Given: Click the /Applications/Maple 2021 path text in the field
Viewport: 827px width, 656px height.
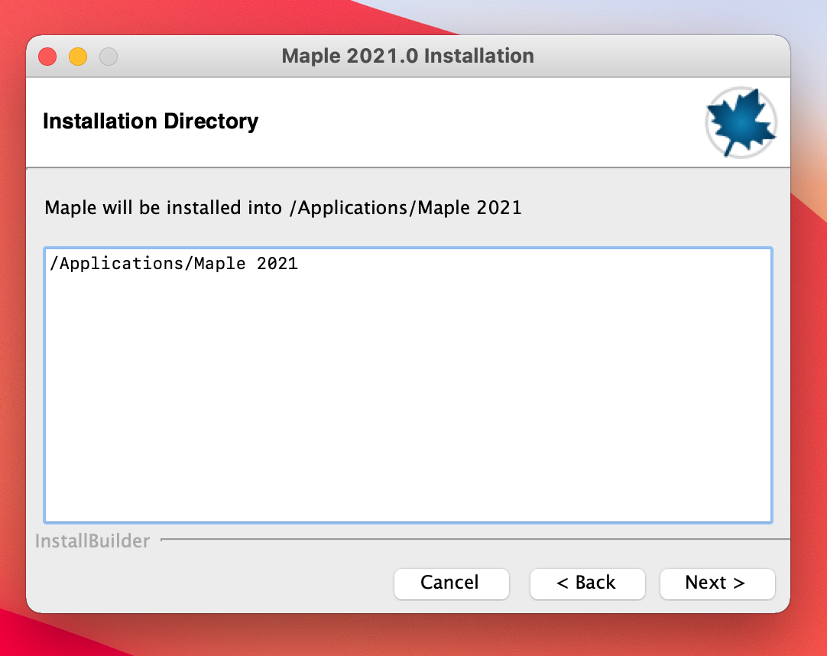Looking at the screenshot, I should 174,265.
